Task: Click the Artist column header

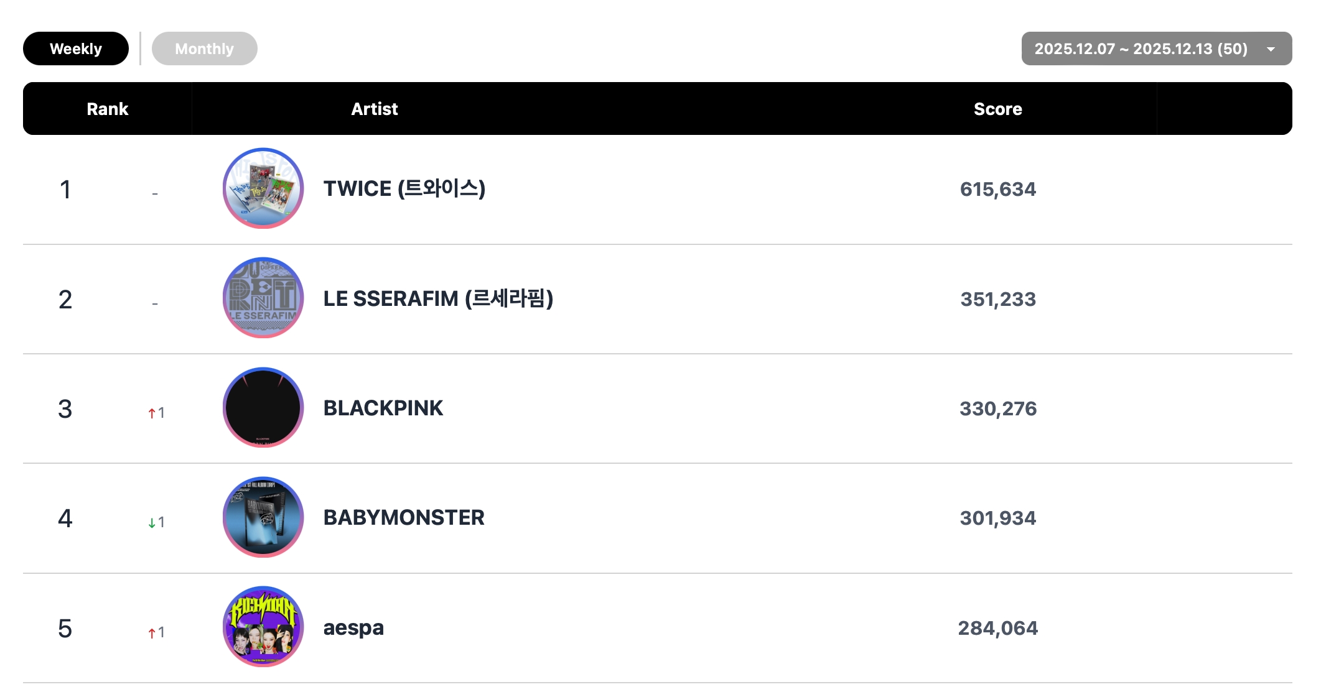Action: pyautogui.click(x=374, y=109)
